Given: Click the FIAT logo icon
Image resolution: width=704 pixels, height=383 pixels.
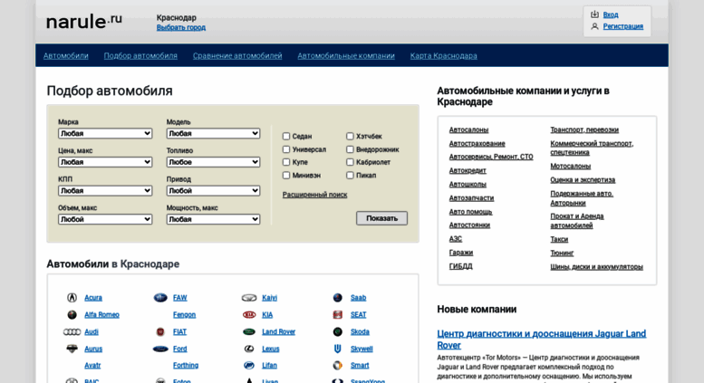Looking at the screenshot, I should tap(160, 332).
